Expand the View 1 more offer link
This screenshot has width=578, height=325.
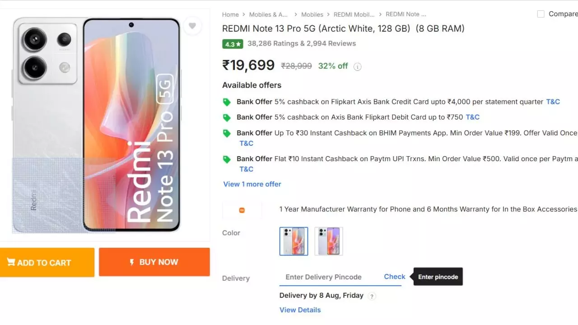(x=252, y=184)
